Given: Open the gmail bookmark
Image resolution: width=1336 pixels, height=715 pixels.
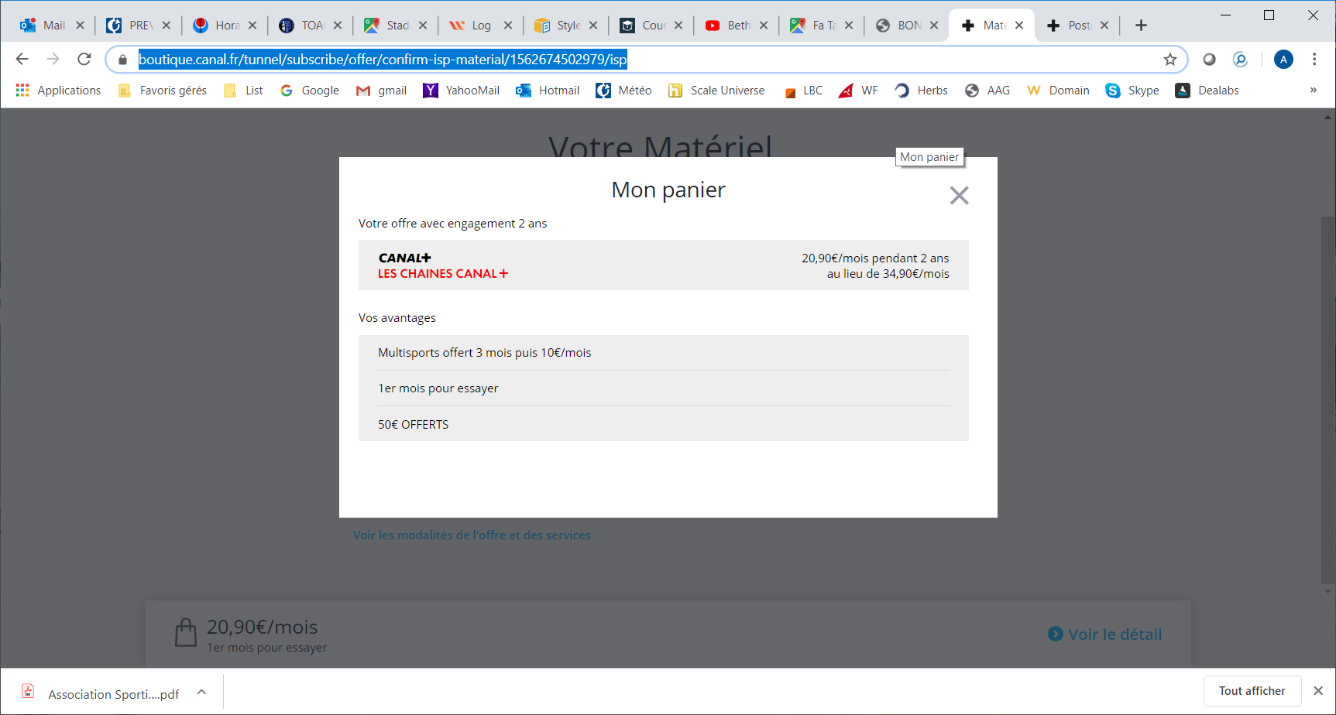Looking at the screenshot, I should pos(381,91).
